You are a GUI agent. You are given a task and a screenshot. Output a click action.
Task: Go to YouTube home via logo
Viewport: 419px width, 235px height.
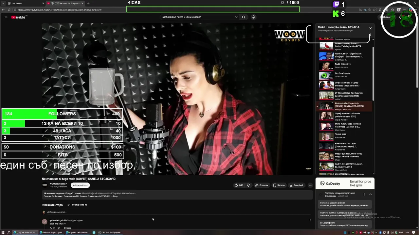pos(18,17)
